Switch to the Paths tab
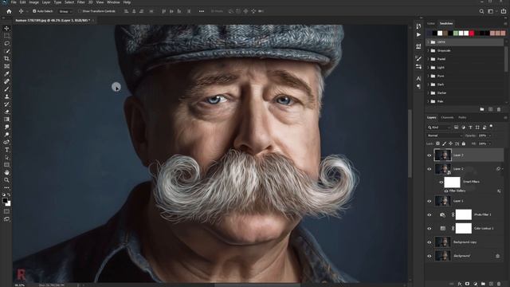The width and height of the screenshot is (510, 287). [462, 117]
